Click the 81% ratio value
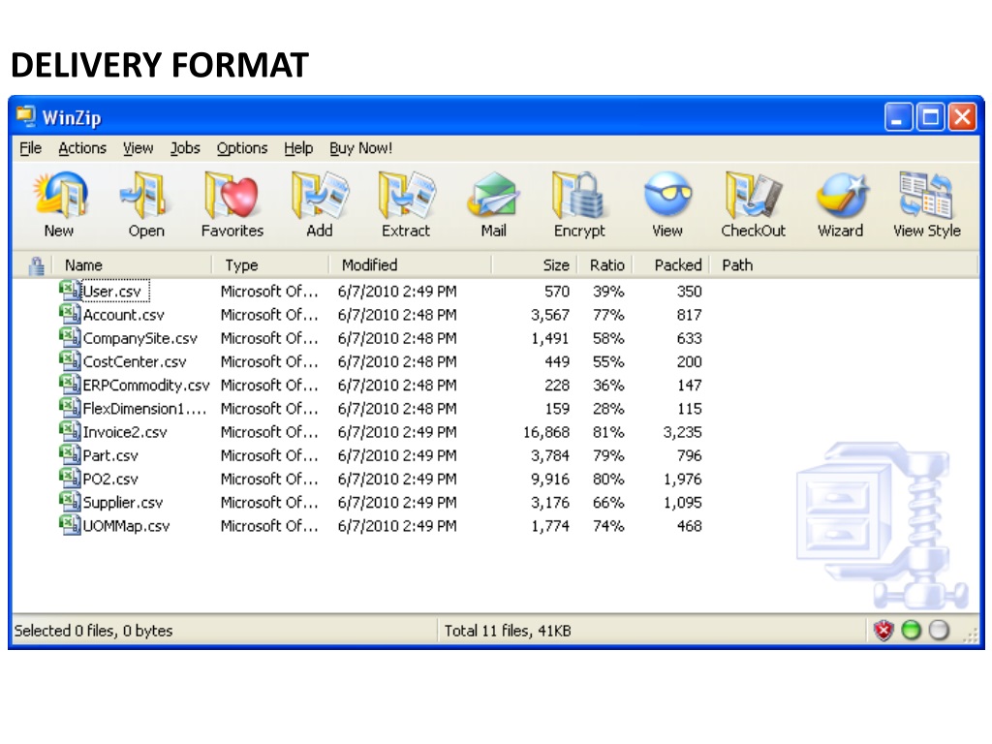The width and height of the screenshot is (992, 744). click(608, 432)
